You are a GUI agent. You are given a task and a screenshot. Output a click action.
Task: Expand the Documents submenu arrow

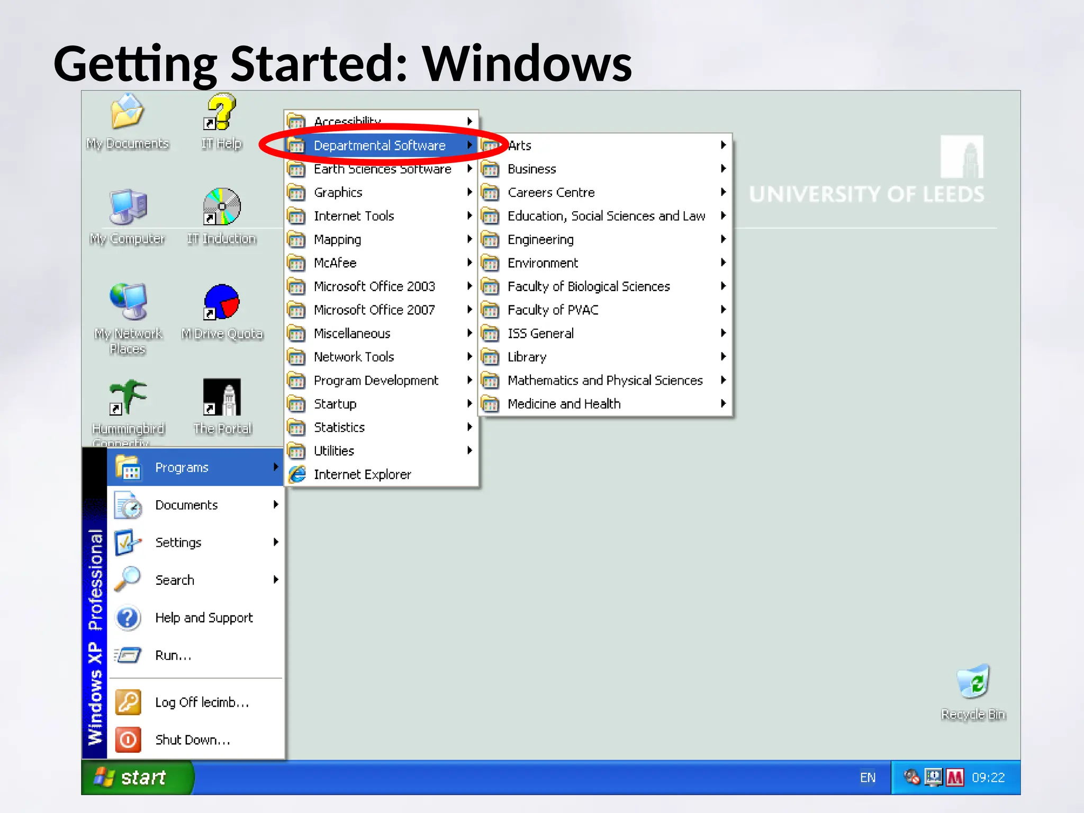click(x=276, y=504)
